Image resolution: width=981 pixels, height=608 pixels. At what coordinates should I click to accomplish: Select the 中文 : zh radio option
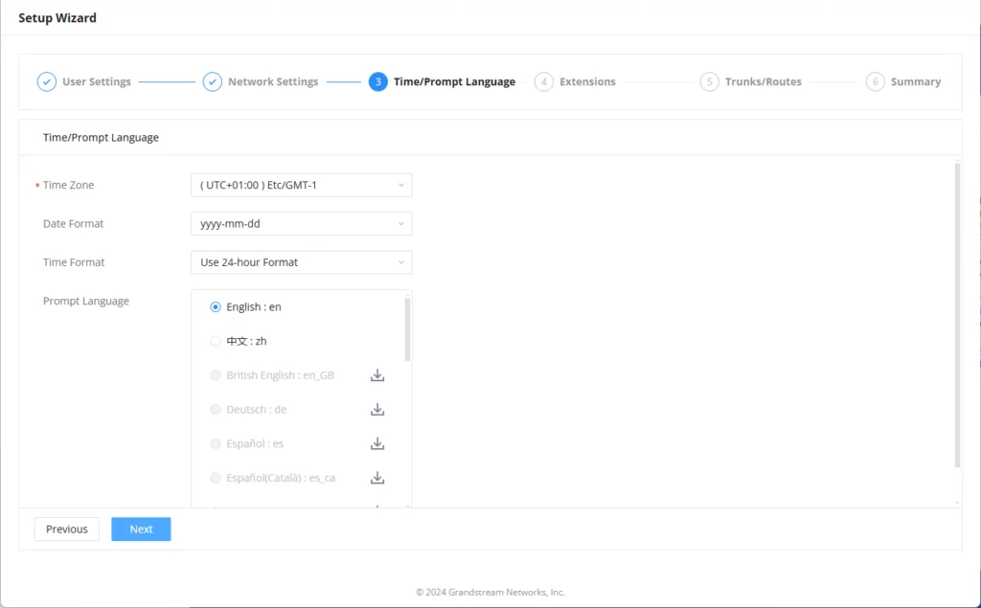216,342
